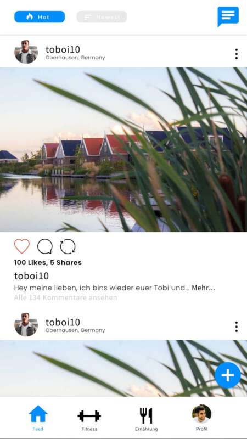The height and width of the screenshot is (439, 247).
Task: Like the first post with heart icon
Action: tap(22, 246)
